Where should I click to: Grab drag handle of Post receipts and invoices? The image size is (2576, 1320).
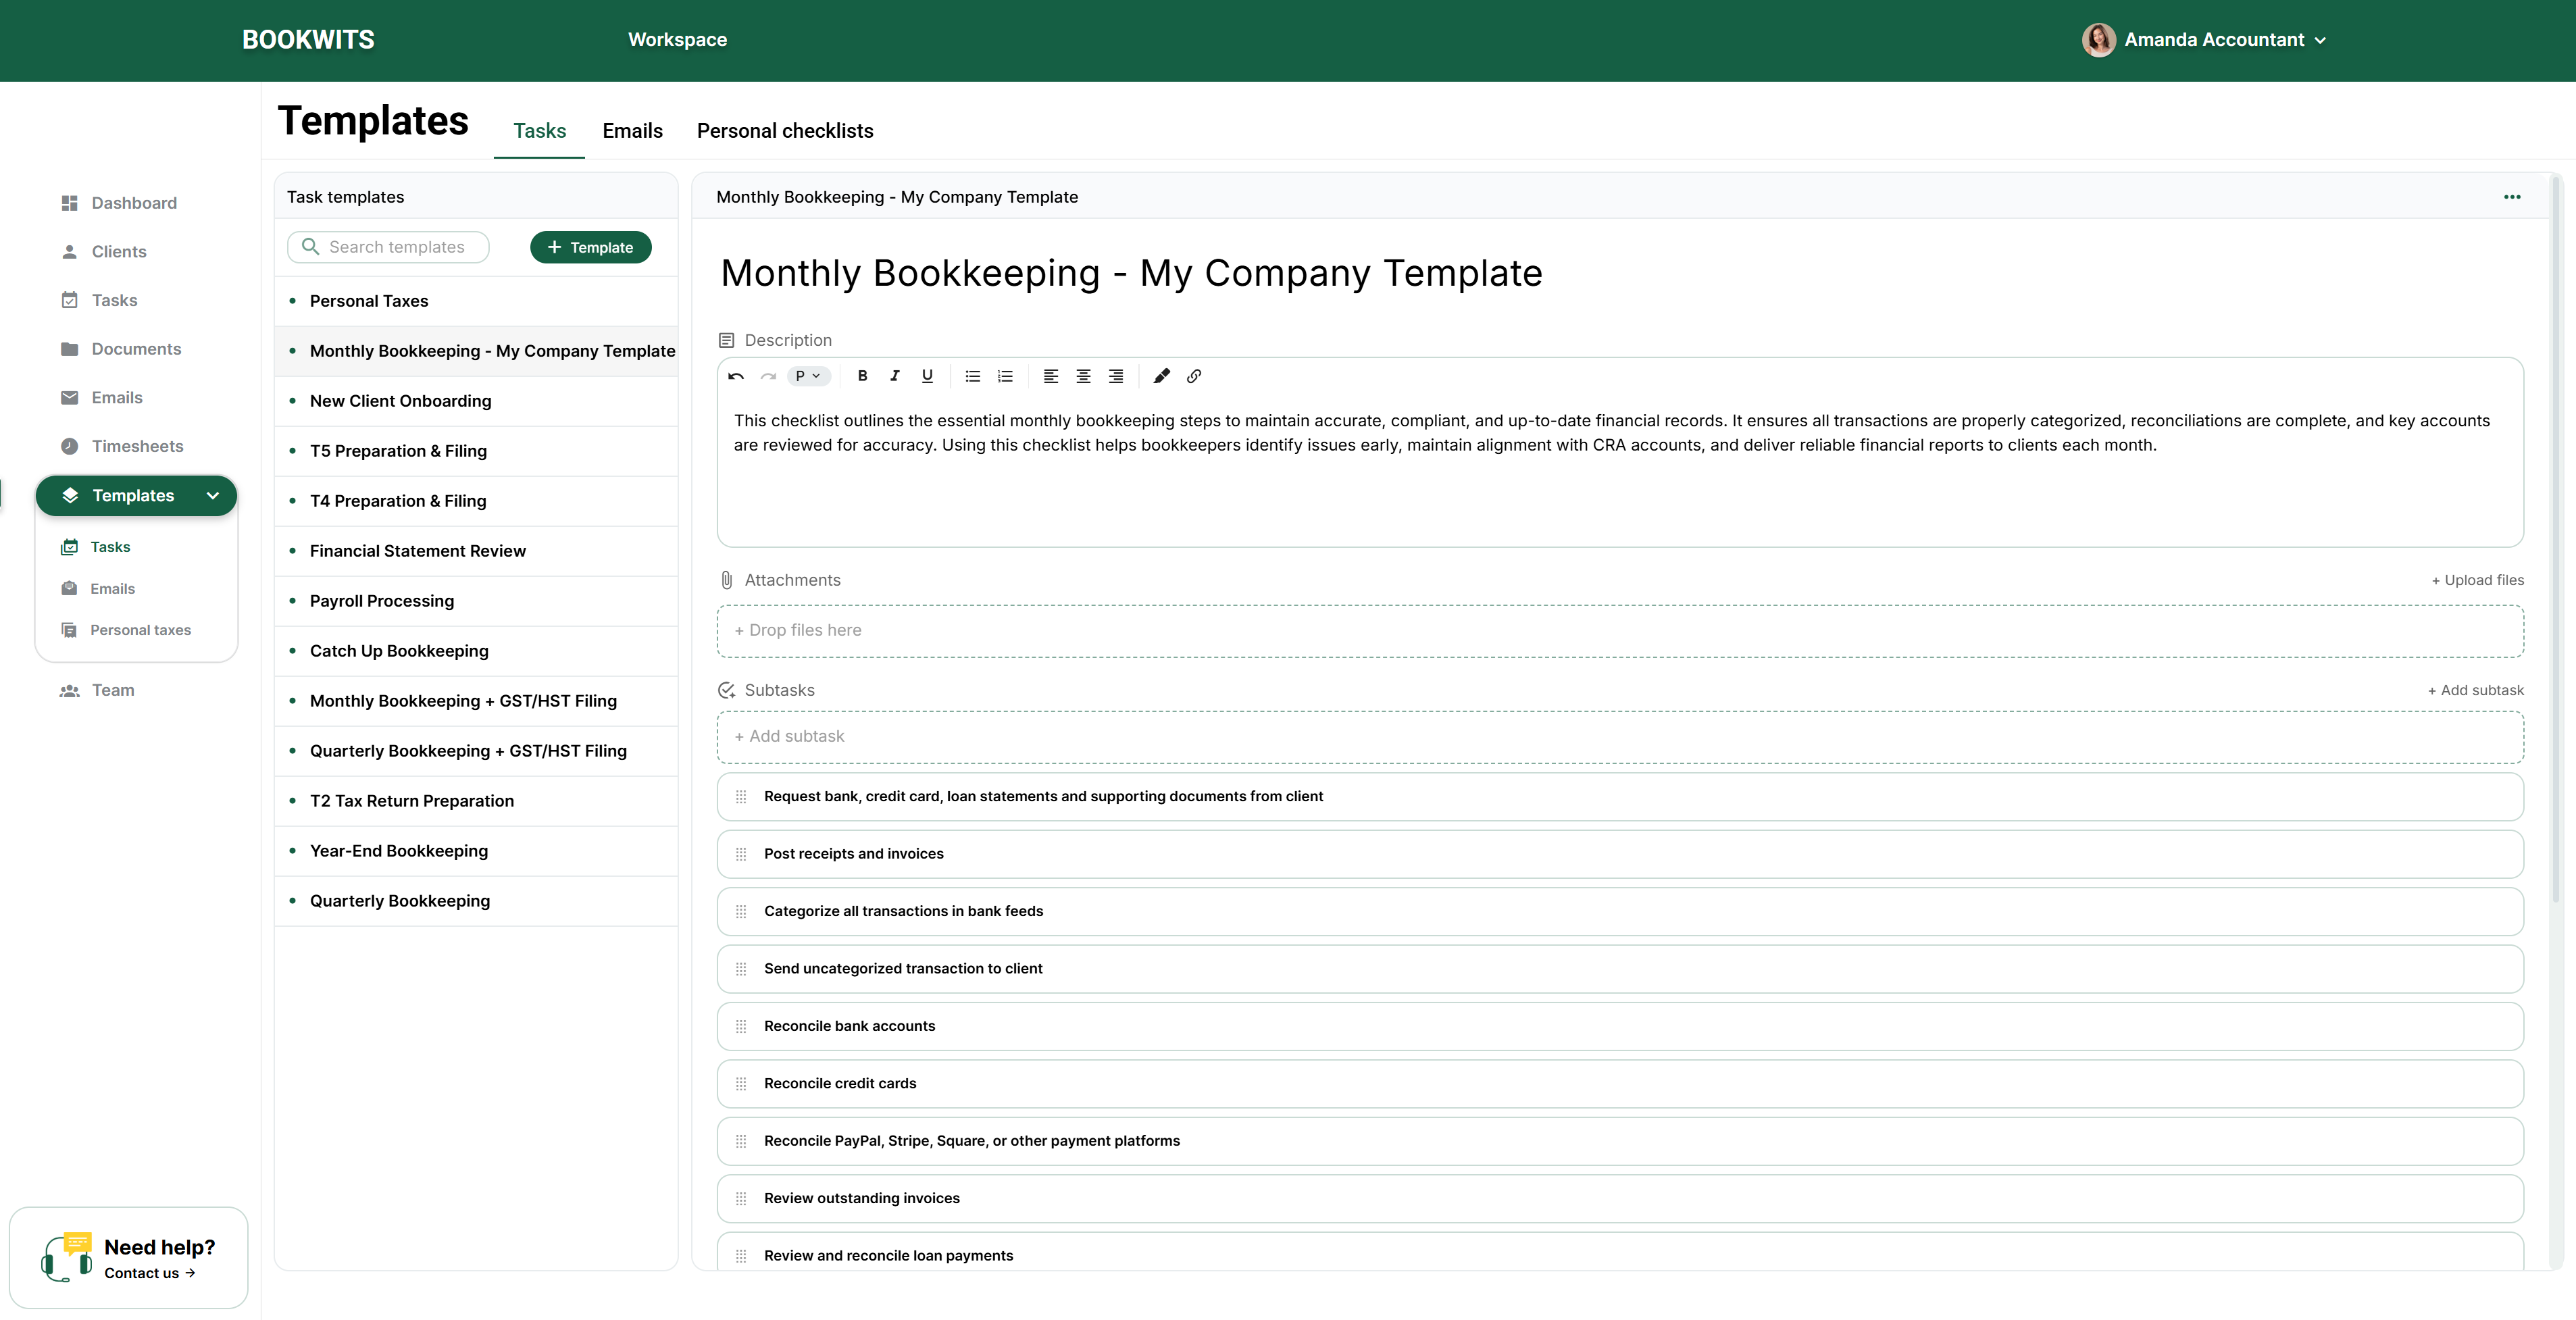[741, 854]
